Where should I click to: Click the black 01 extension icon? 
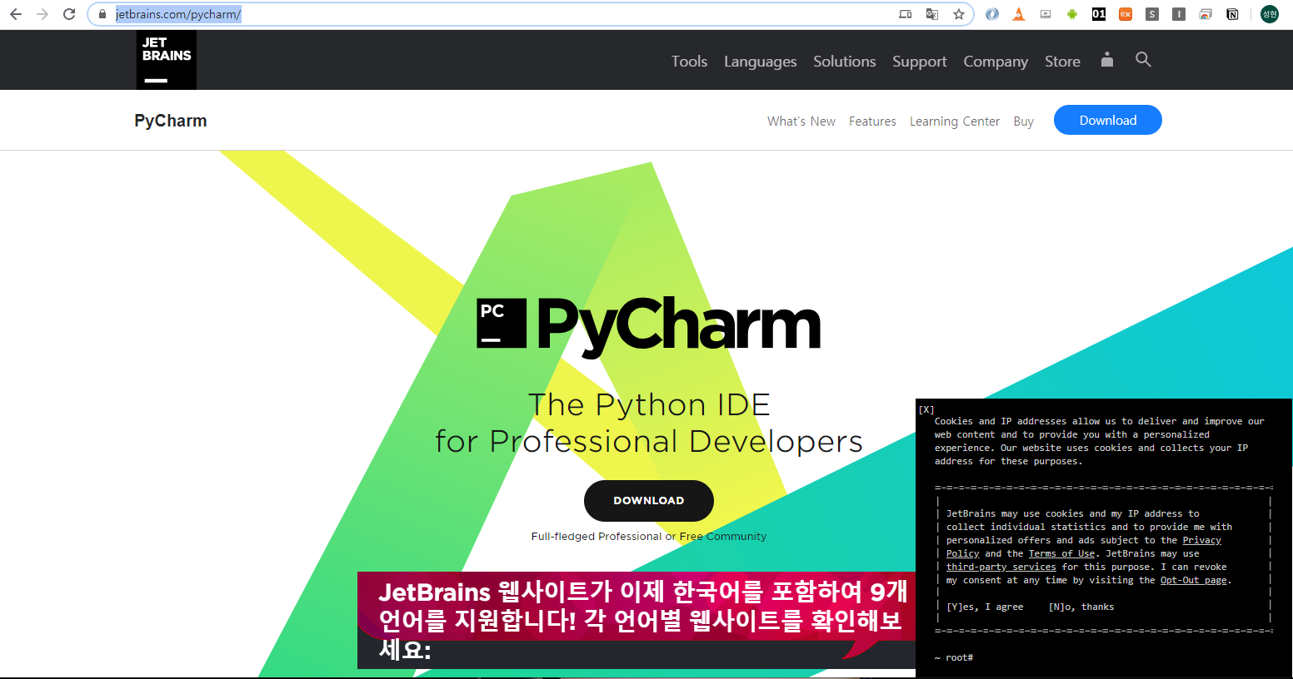pos(1099,14)
